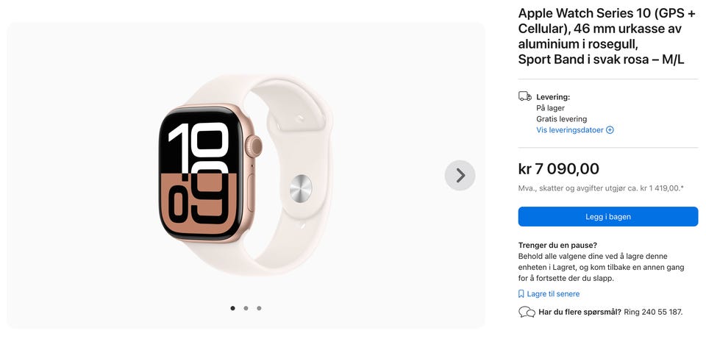Select the third carousel dot indicator
The width and height of the screenshot is (706, 339).
tap(259, 308)
